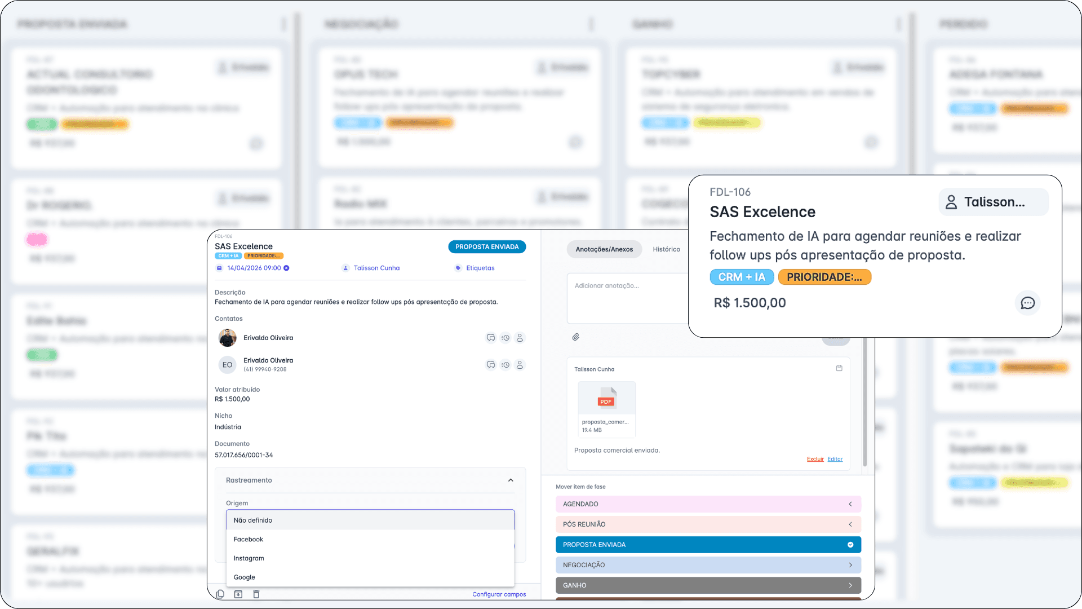Screen dimensions: 1082x609
Task: Click the Editar link on the attachment note
Action: point(835,459)
